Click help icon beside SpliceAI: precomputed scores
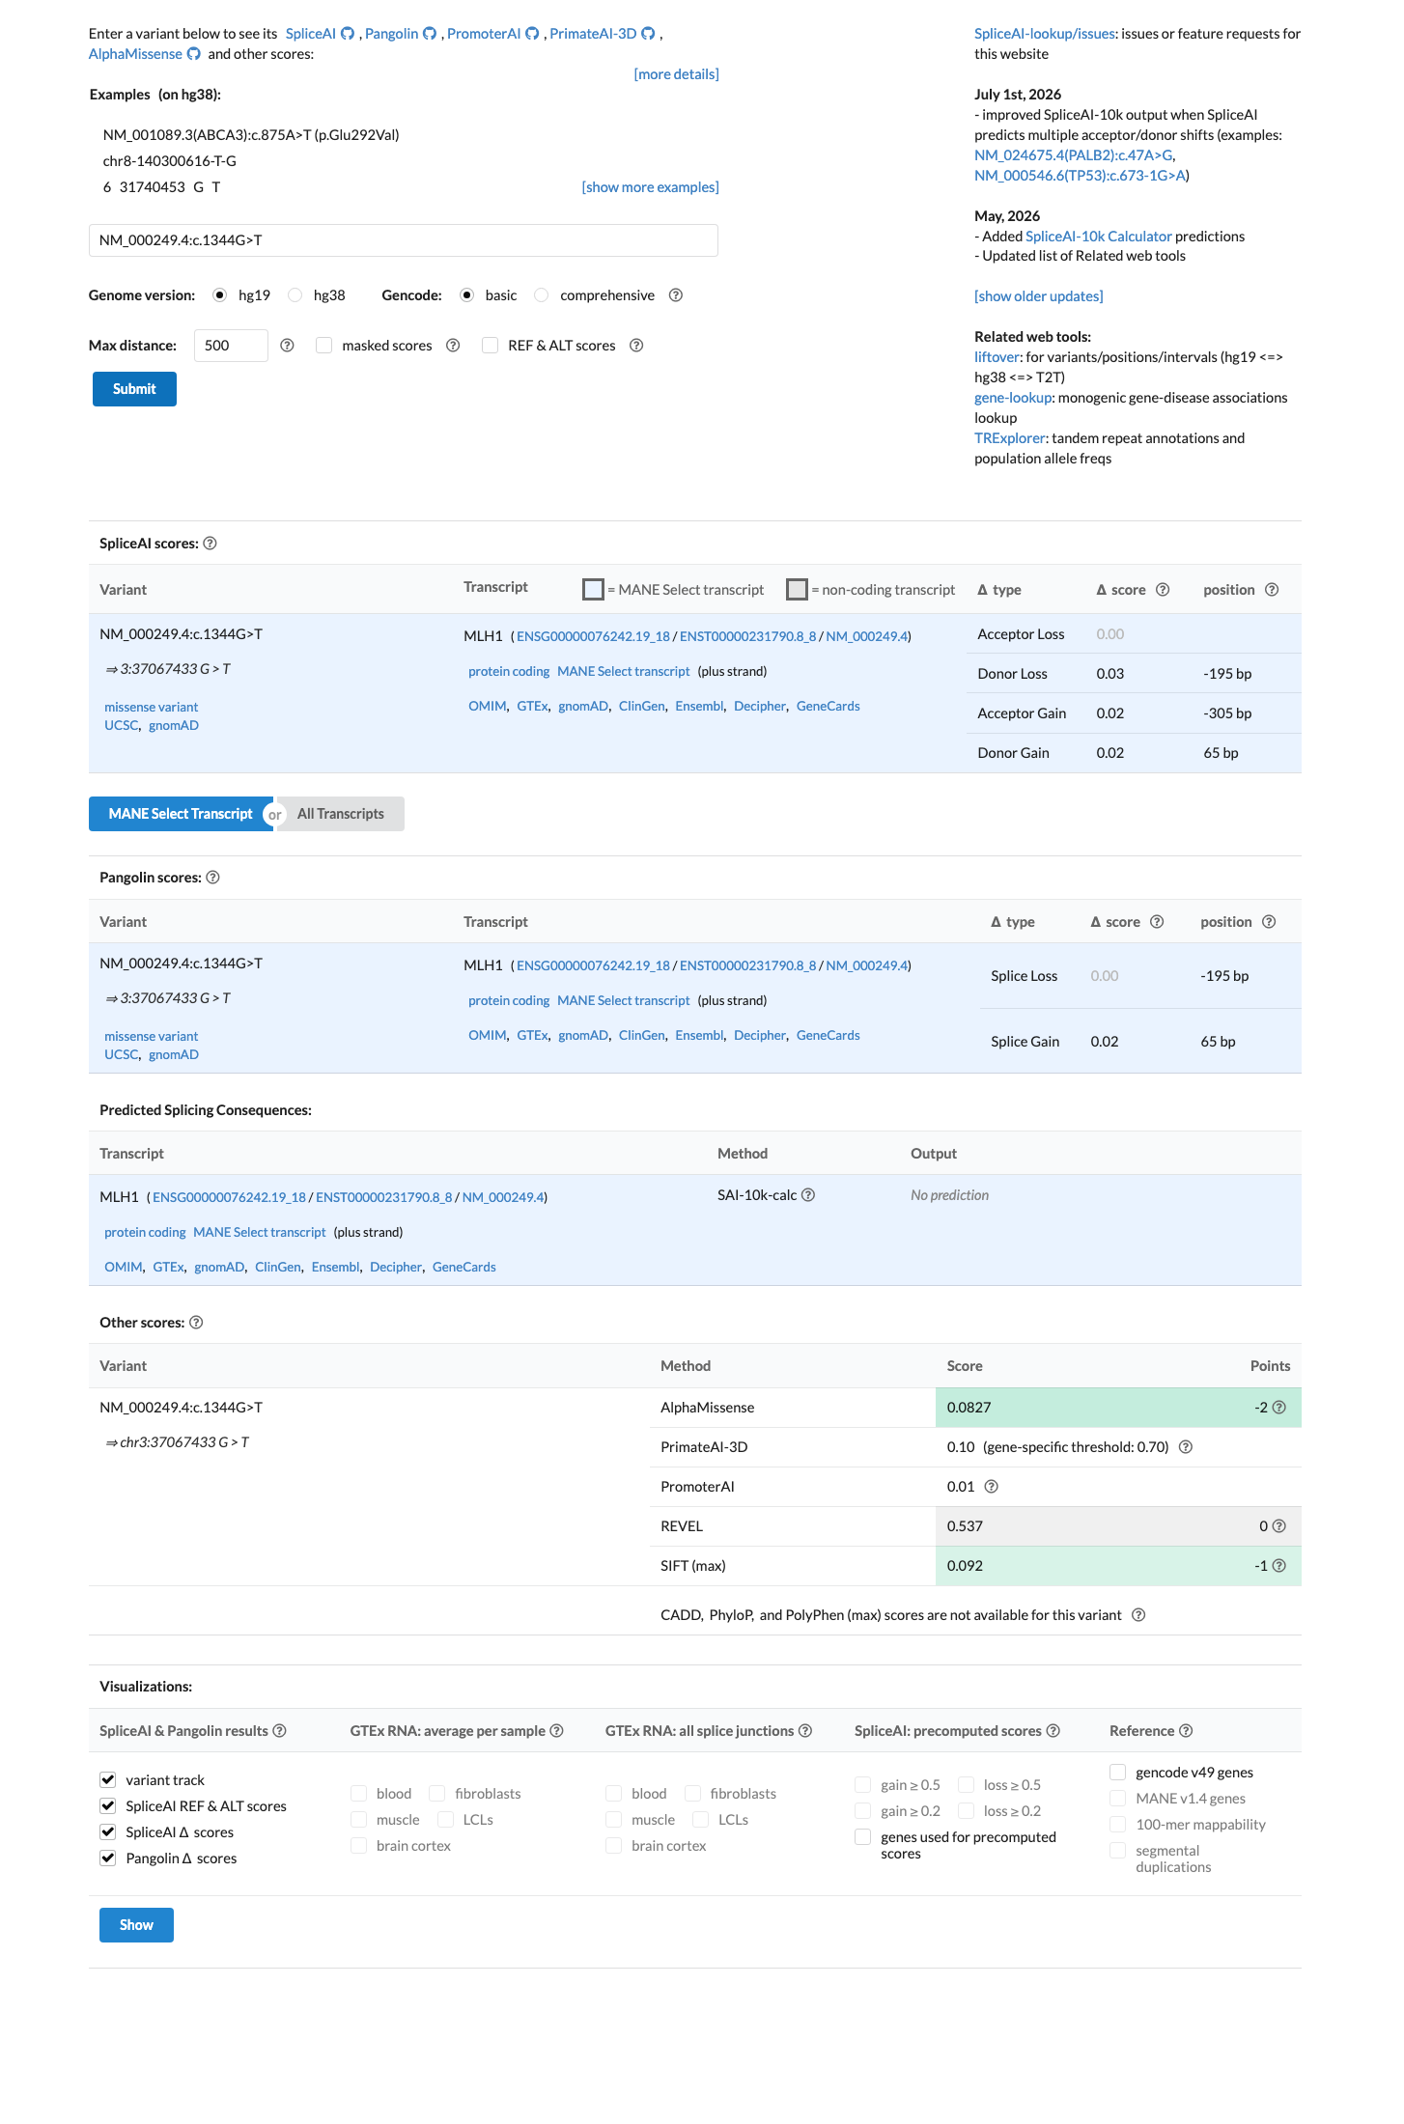 [x=1053, y=1731]
